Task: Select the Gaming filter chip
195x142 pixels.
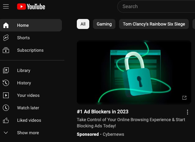Action: [104, 24]
